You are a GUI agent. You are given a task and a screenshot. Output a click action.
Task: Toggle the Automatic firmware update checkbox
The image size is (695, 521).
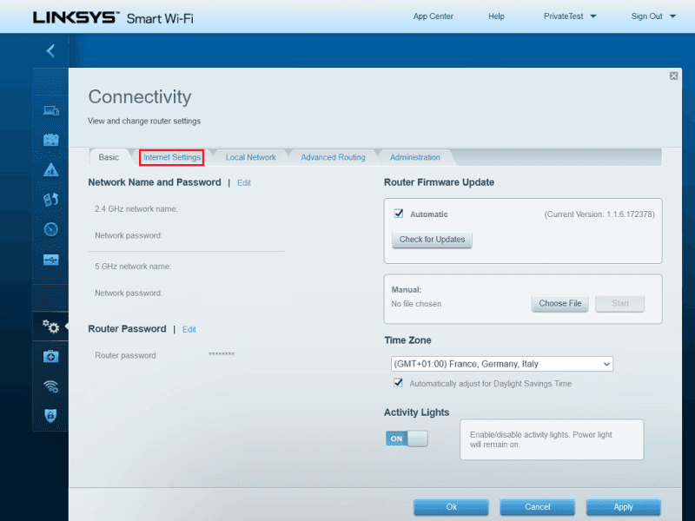[x=399, y=214]
